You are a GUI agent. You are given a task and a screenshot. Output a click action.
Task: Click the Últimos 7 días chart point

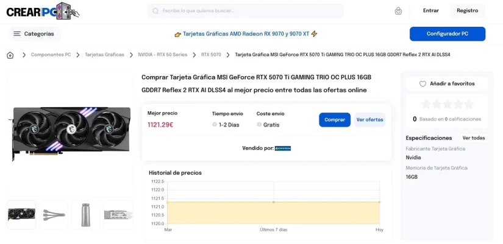point(274,202)
